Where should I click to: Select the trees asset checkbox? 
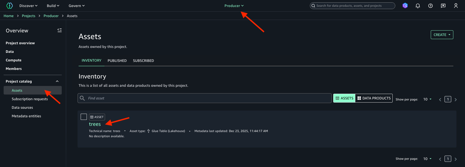tap(84, 117)
